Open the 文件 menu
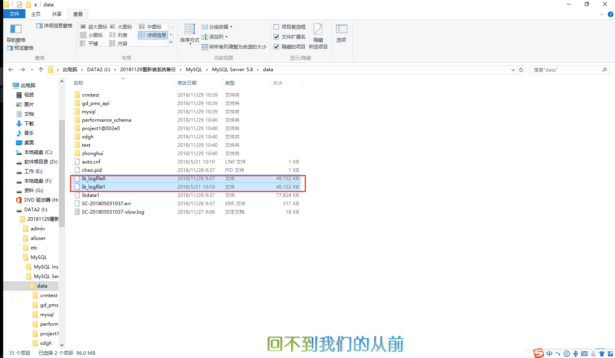This screenshot has height=358, width=615. tap(14, 14)
